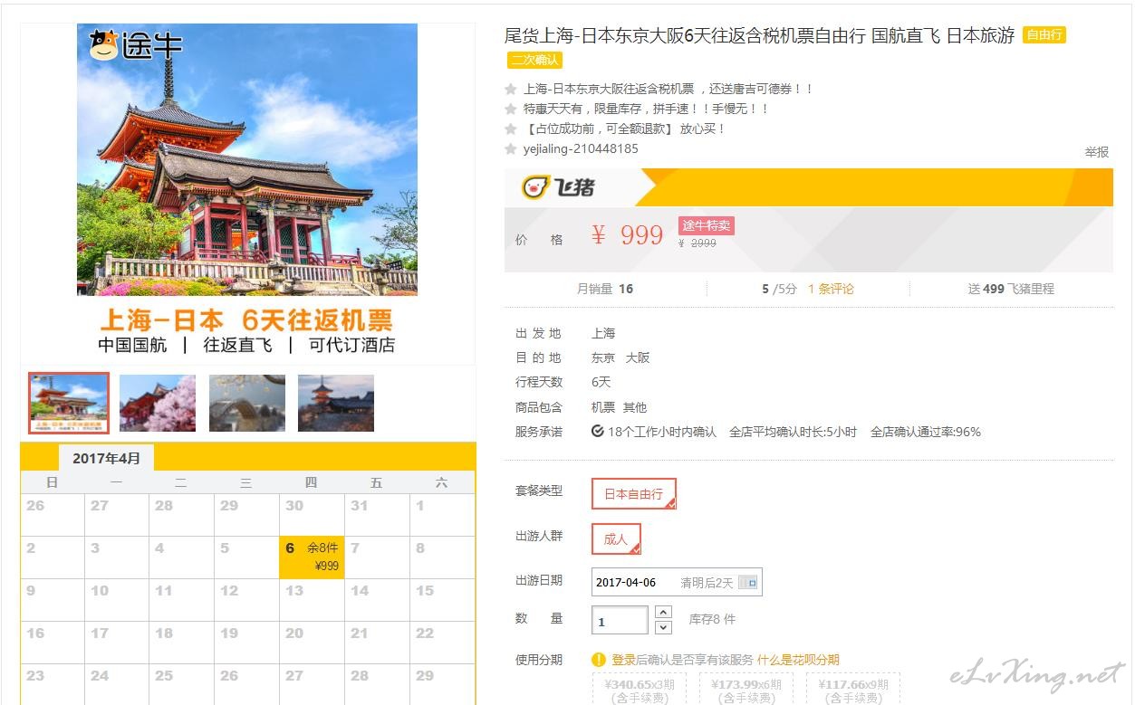
Task: Click the quantity input field
Action: (620, 621)
